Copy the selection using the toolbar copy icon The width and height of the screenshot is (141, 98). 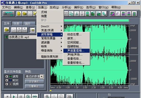71,14
